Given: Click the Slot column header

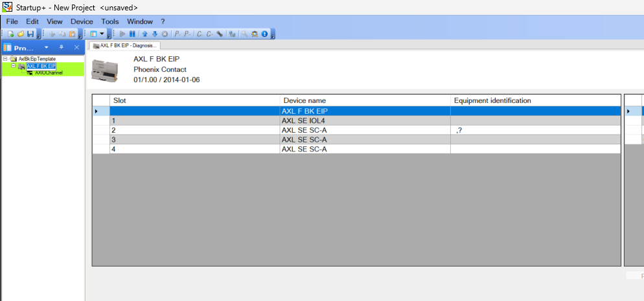Looking at the screenshot, I should click(x=194, y=100).
